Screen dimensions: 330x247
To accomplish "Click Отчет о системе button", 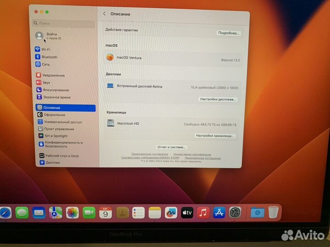I will pos(171,147).
